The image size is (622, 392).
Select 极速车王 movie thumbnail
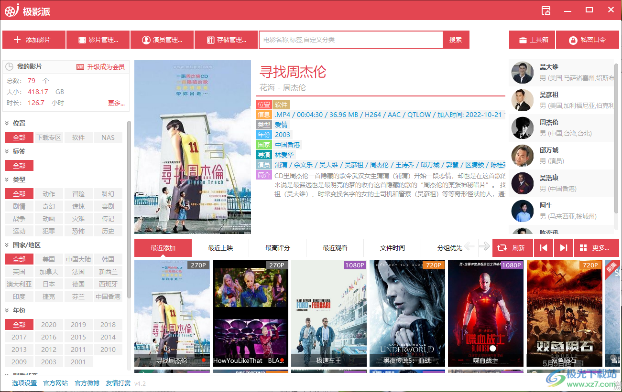click(329, 313)
